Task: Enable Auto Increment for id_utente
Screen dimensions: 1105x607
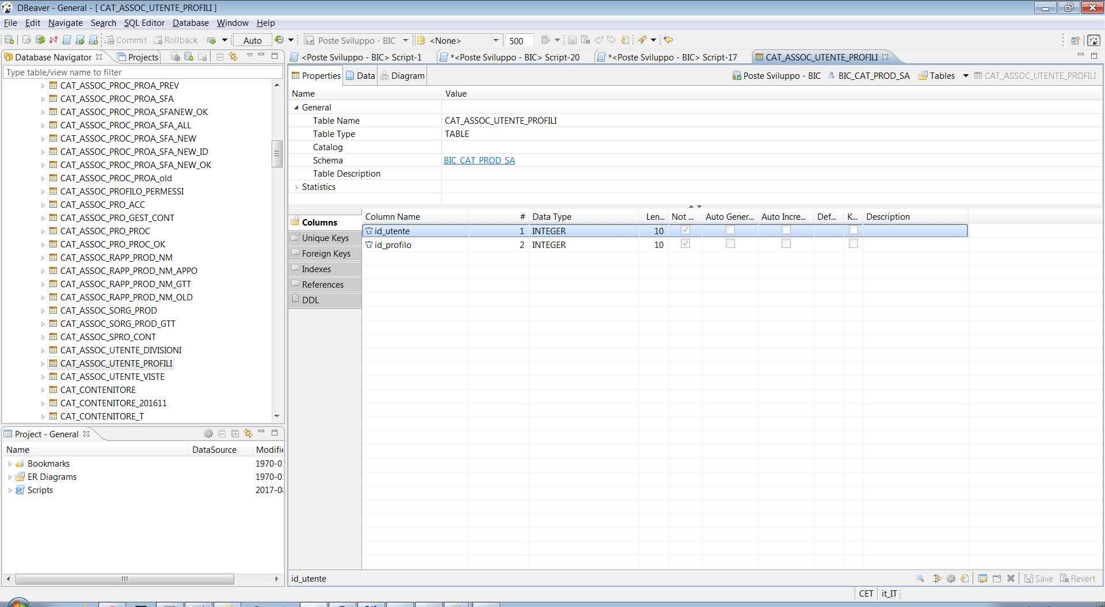Action: coord(785,230)
